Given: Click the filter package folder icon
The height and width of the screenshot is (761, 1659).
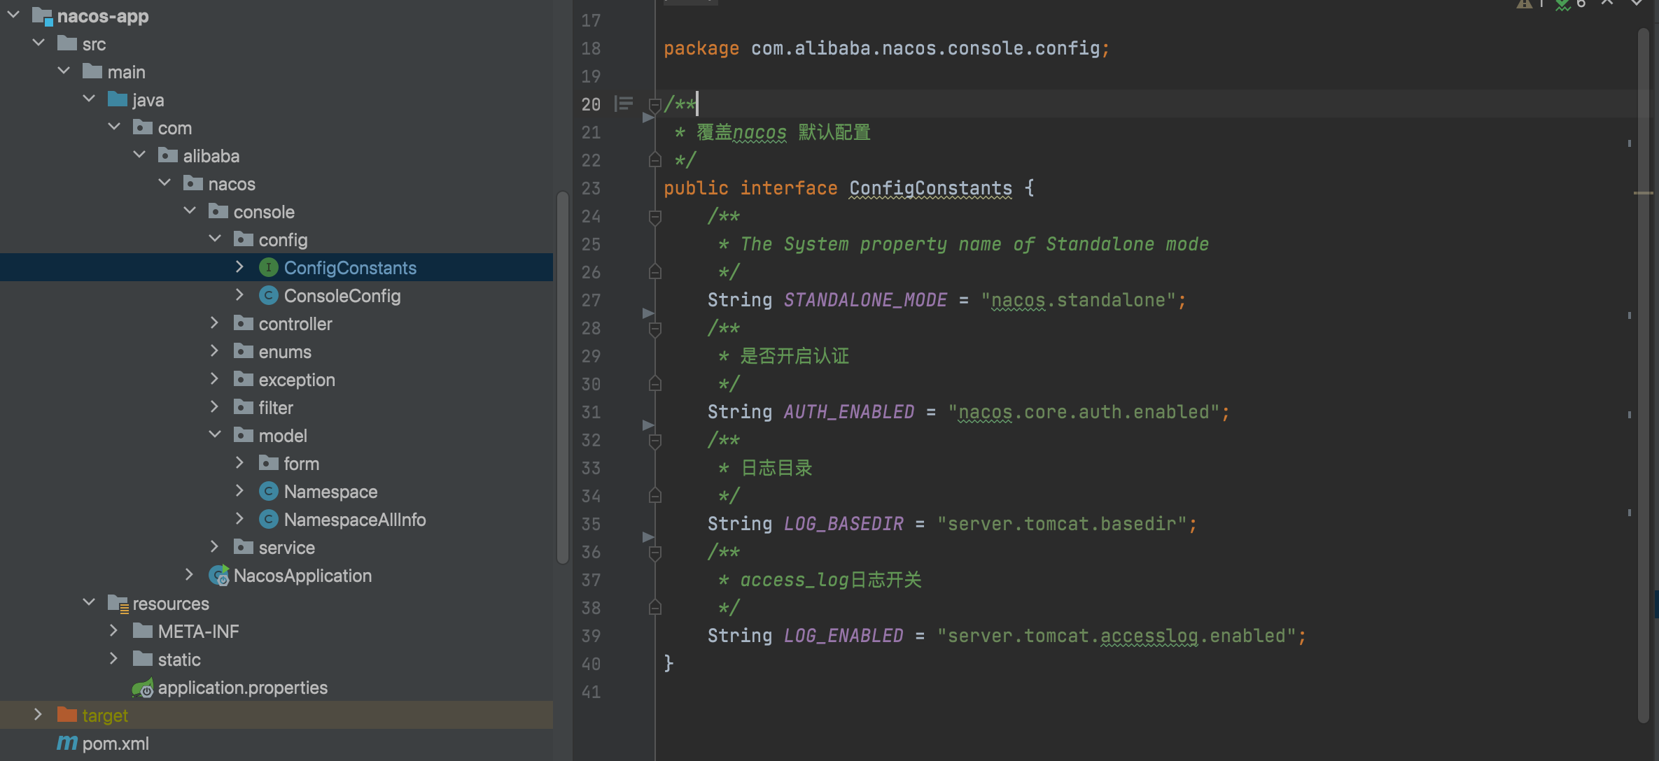Looking at the screenshot, I should 244,407.
